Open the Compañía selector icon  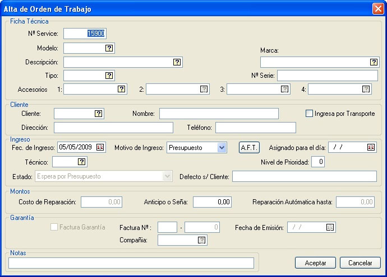coord(202,240)
